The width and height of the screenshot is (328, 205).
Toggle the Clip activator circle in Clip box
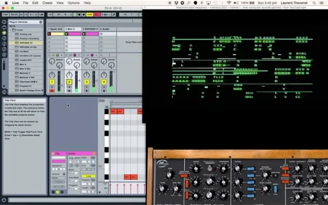click(53, 154)
